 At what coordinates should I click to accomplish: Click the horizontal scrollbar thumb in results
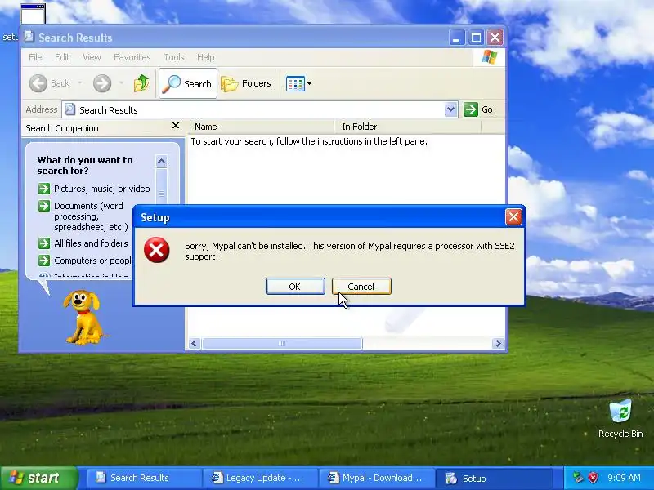pos(282,343)
